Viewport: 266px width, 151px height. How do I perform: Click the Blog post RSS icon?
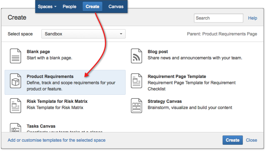pyautogui.click(x=136, y=56)
